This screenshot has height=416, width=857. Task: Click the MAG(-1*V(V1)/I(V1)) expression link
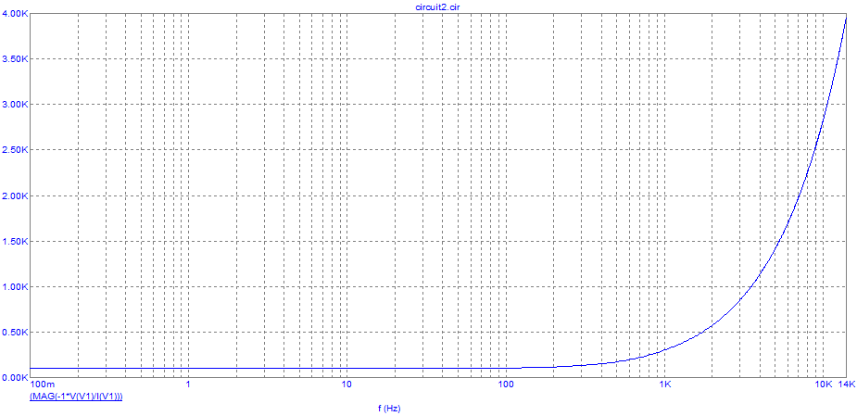[76, 397]
